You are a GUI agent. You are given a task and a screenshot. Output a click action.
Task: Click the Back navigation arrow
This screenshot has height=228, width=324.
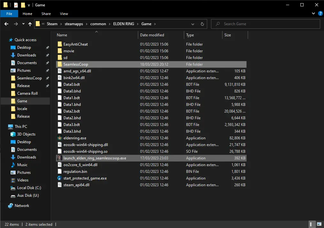6,24
